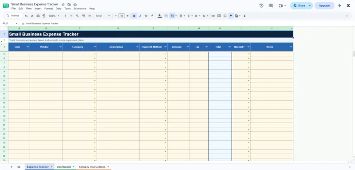Star the Small Business Expense Tracker document
The width and height of the screenshot is (355, 170).
click(x=63, y=4)
